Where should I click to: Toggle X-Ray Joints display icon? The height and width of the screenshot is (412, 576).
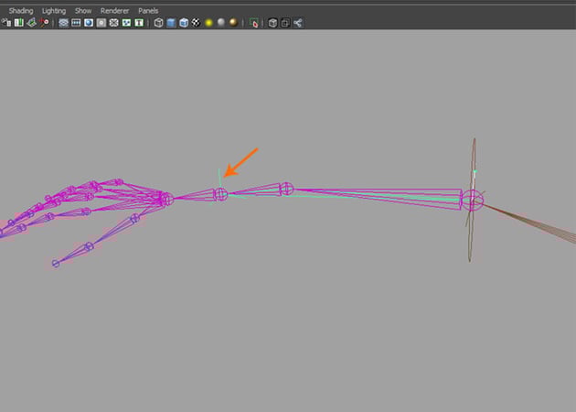point(298,22)
